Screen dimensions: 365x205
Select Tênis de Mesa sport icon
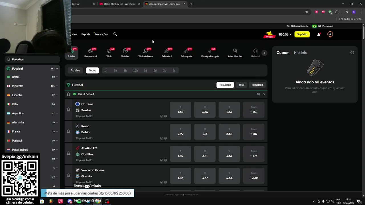145,53
